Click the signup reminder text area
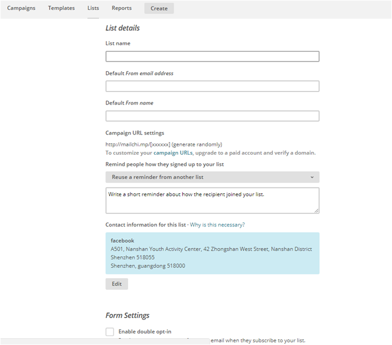 212,200
